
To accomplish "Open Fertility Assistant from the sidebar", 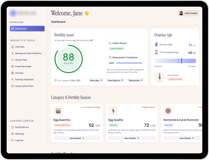I will click(24, 79).
